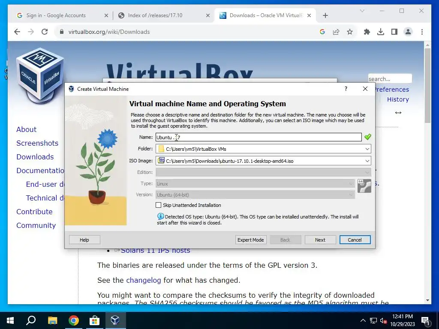Open the About link in sidebar
Viewport: 439px width, 329px height.
pyautogui.click(x=26, y=129)
